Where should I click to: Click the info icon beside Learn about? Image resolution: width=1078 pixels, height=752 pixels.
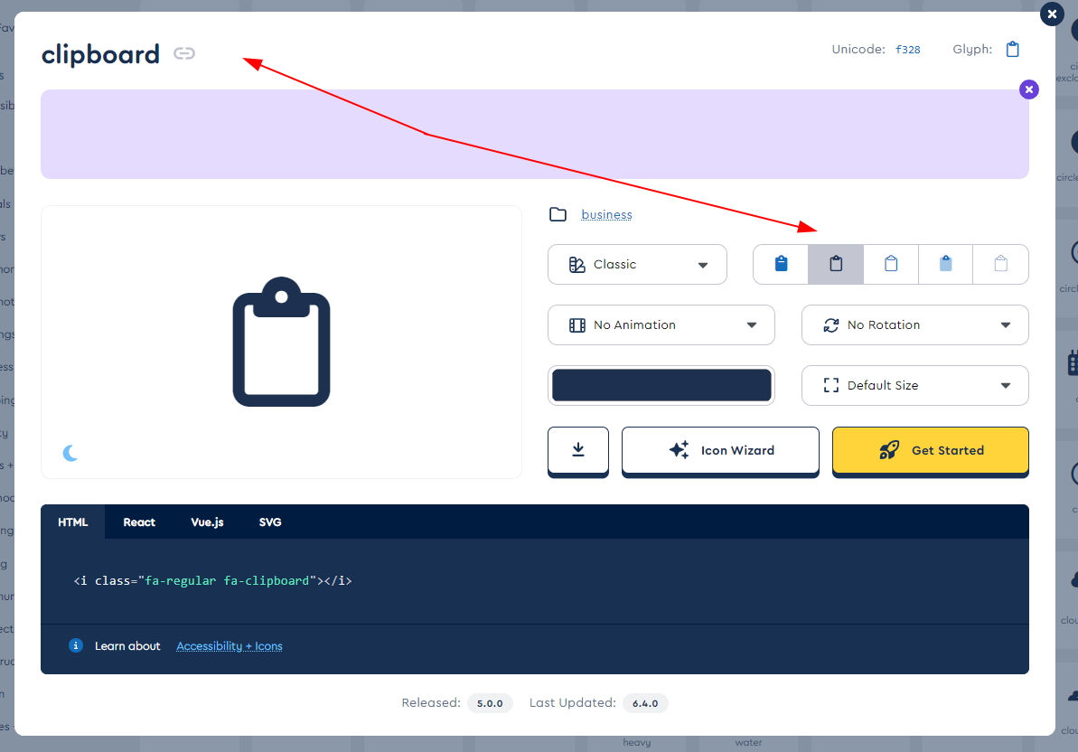(x=76, y=645)
